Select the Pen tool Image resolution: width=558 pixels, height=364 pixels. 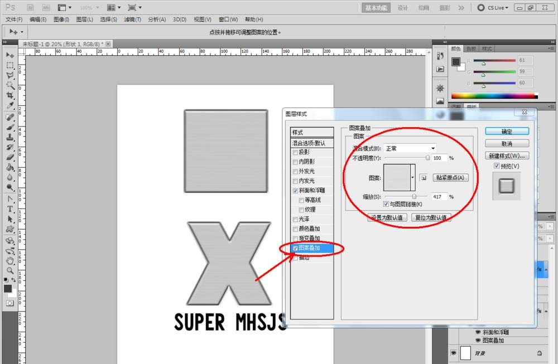(x=10, y=199)
